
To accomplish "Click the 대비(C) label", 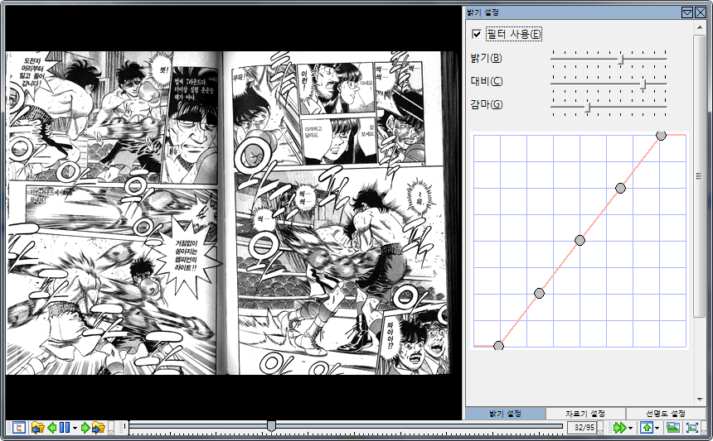I will [x=487, y=81].
